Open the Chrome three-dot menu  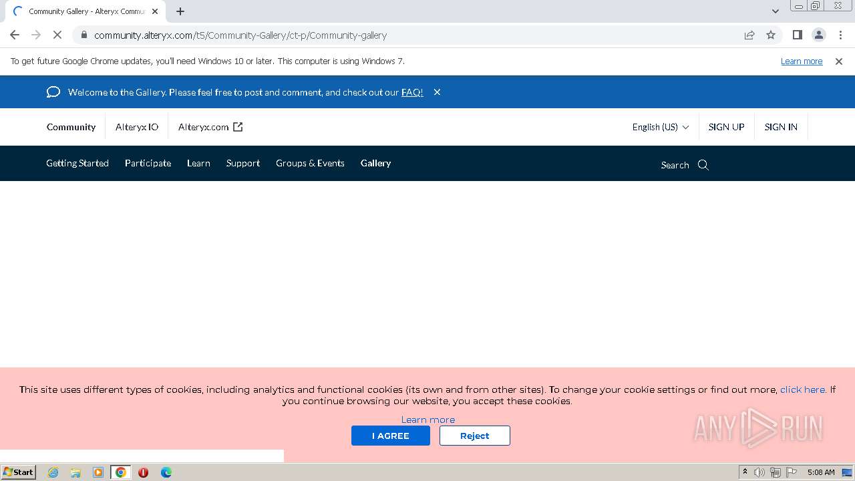(x=840, y=35)
